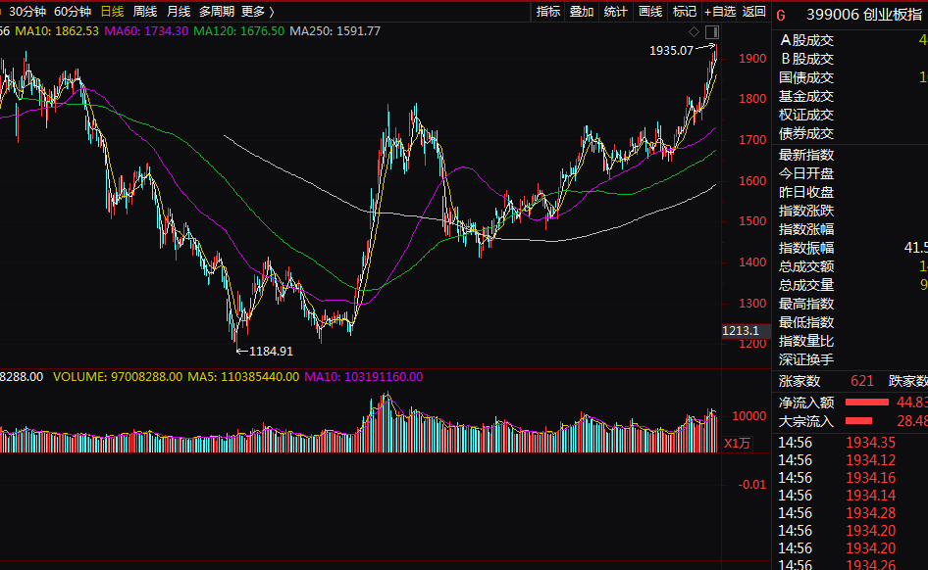The height and width of the screenshot is (570, 928).
Task: Click the diamond marker icon above chart
Action: tap(694, 32)
